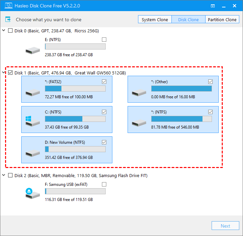Click the '*: (Other)' partition label
Screen dimensions: 243x236
[159, 81]
